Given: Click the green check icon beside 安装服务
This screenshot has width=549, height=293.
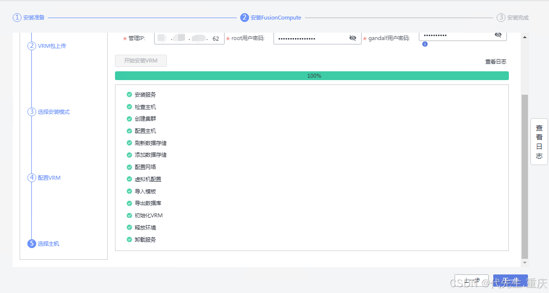Looking at the screenshot, I should (129, 95).
